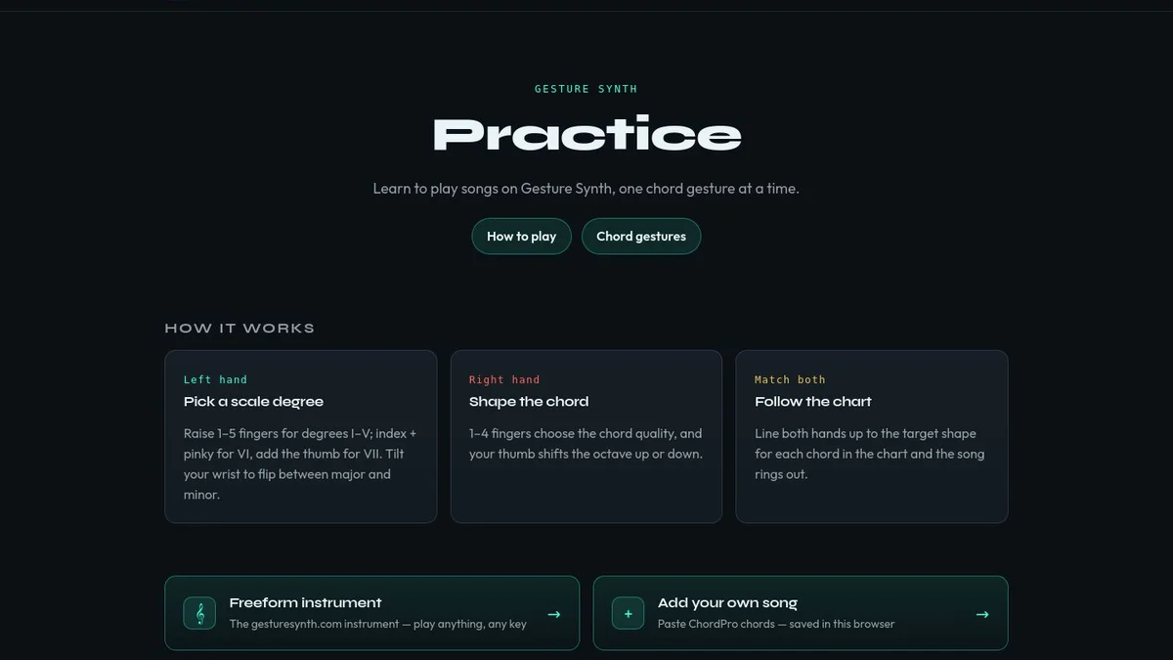1173x660 pixels.
Task: Click the Learn to play songs tagline
Action: pos(586,188)
